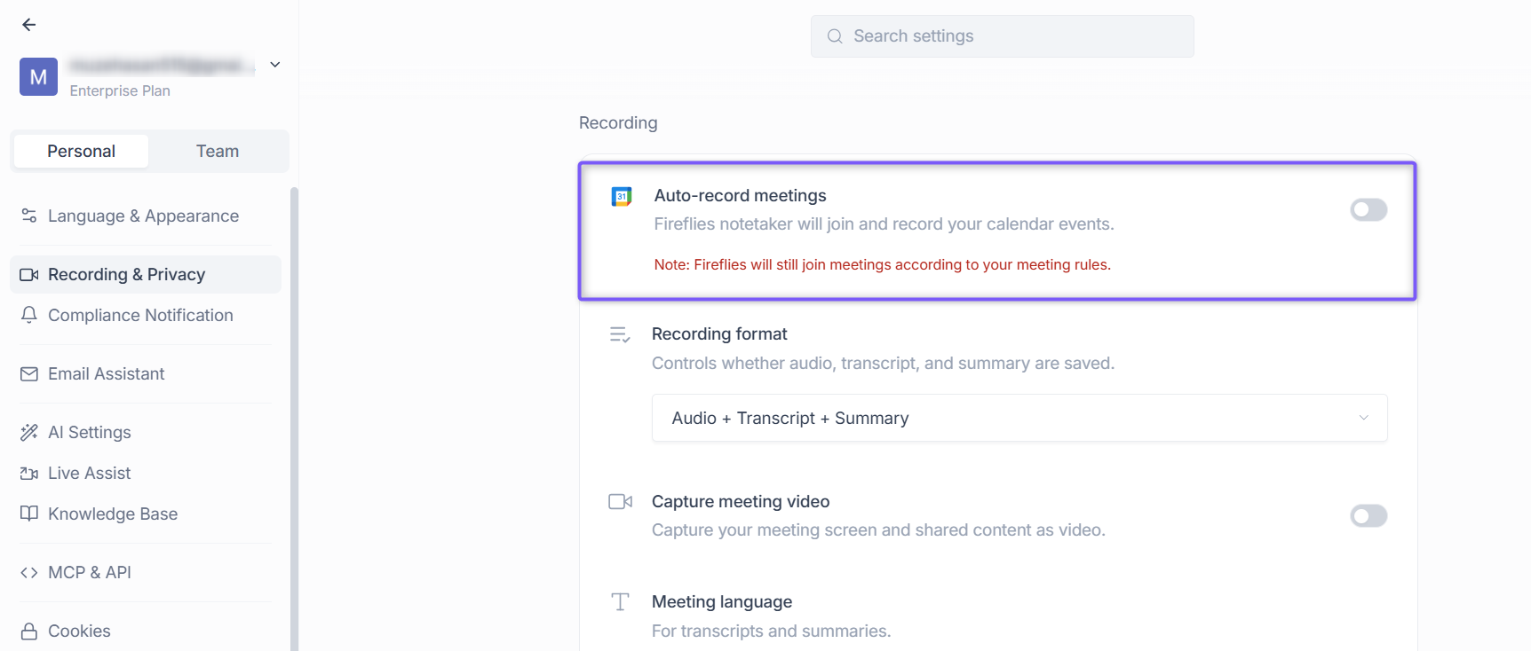The height and width of the screenshot is (651, 1531).
Task: Click the back arrow icon
Action: pyautogui.click(x=29, y=25)
